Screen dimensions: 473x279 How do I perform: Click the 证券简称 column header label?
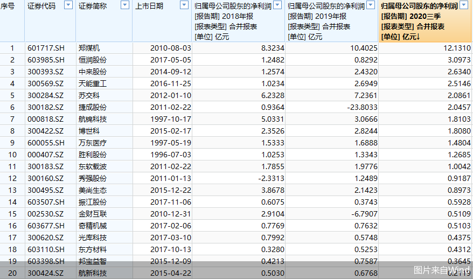(93, 6)
